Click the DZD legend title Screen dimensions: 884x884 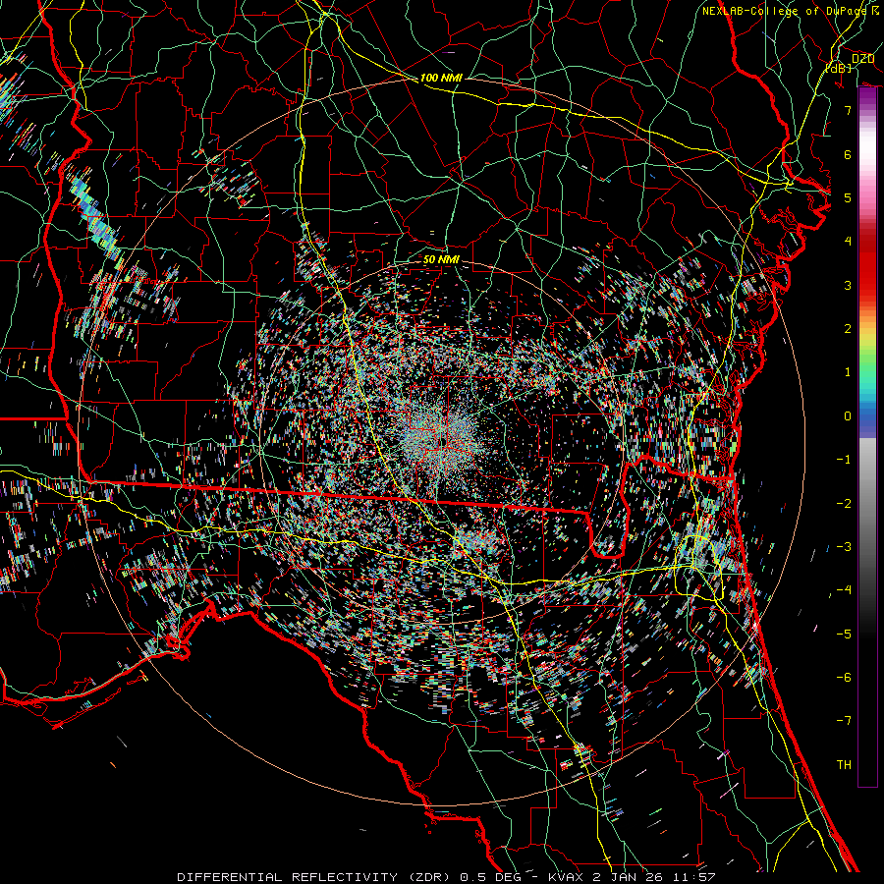coord(863,59)
